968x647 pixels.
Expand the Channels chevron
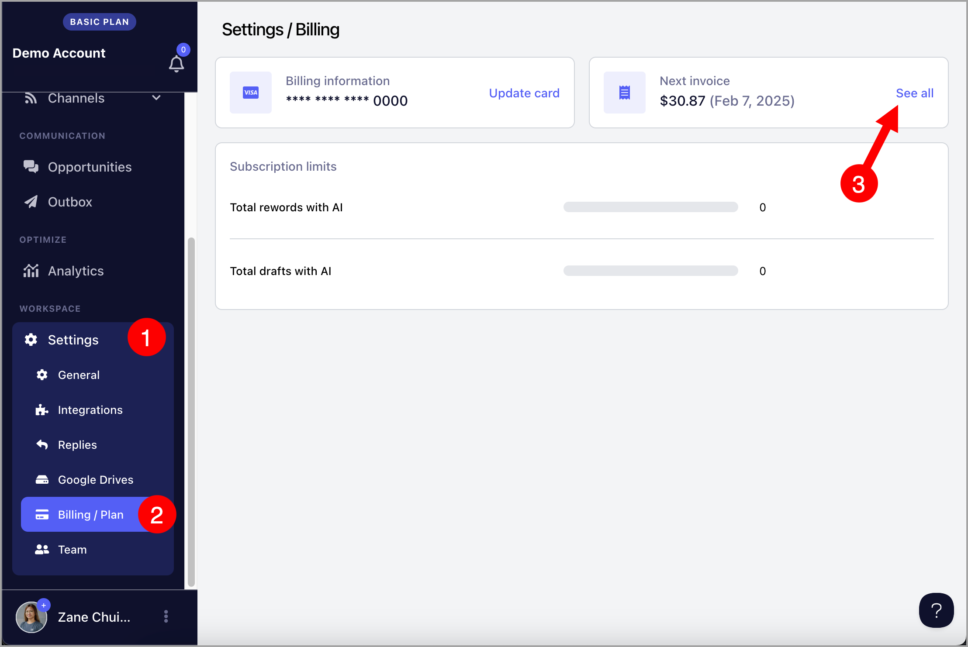[x=156, y=98]
